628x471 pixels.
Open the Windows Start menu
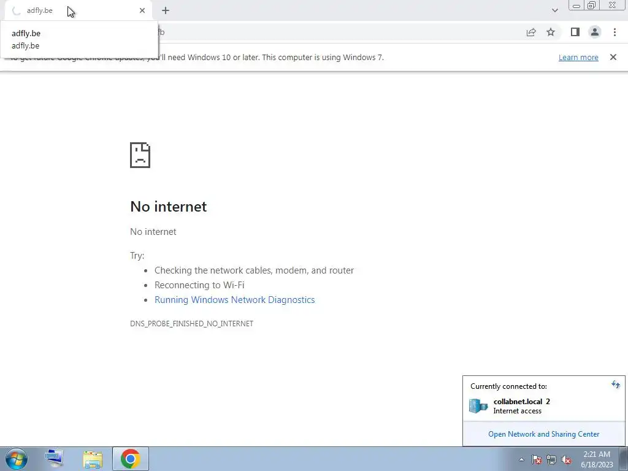[17, 459]
